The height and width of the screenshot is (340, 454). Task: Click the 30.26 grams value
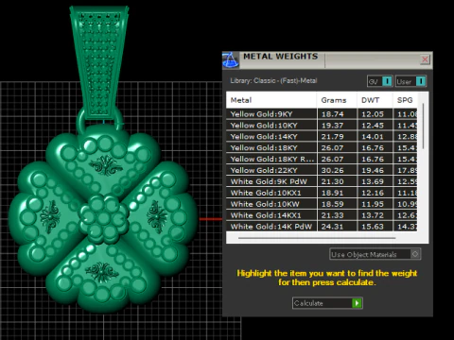coord(332,170)
